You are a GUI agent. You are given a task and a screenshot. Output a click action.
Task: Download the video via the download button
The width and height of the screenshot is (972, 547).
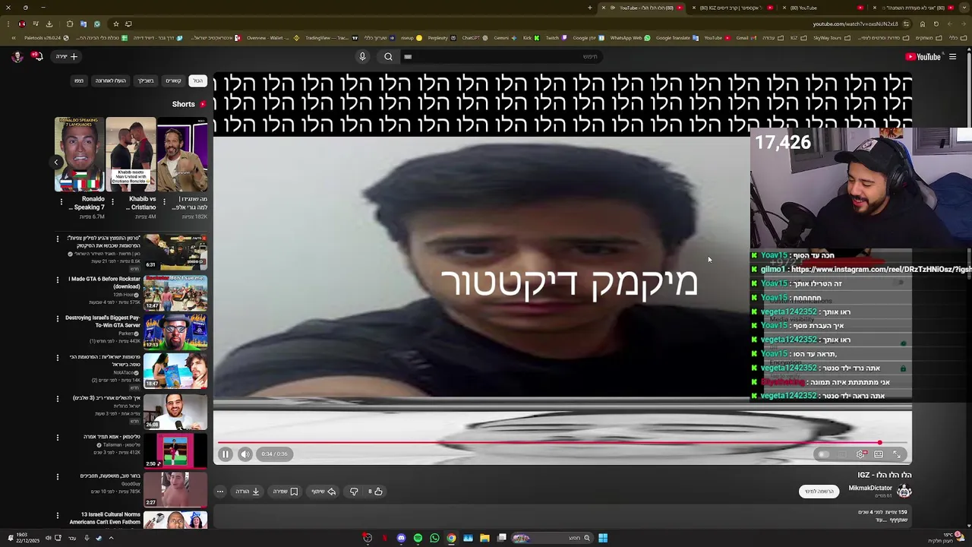click(248, 492)
